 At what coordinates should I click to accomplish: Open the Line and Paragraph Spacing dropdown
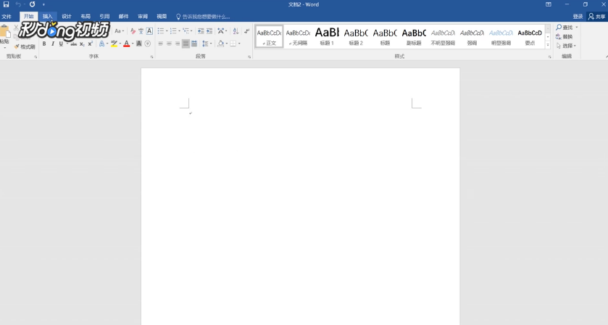207,44
